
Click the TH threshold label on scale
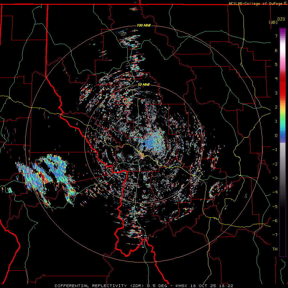pyautogui.click(x=275, y=249)
